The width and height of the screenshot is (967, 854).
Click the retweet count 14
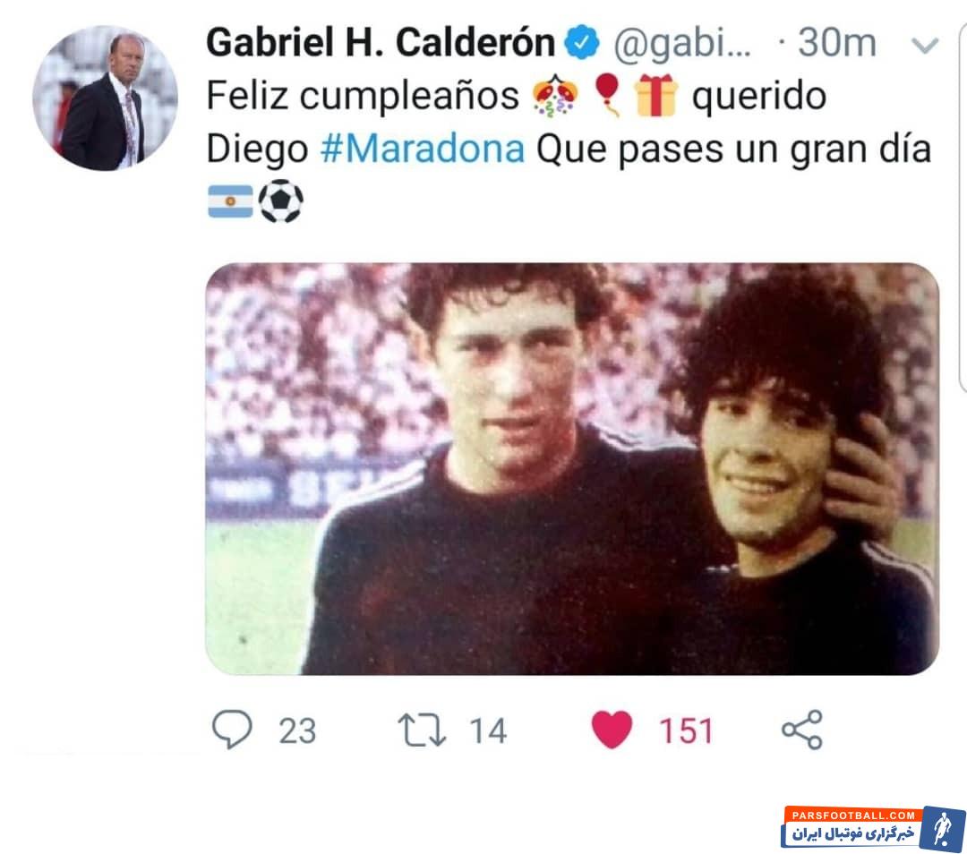(488, 731)
